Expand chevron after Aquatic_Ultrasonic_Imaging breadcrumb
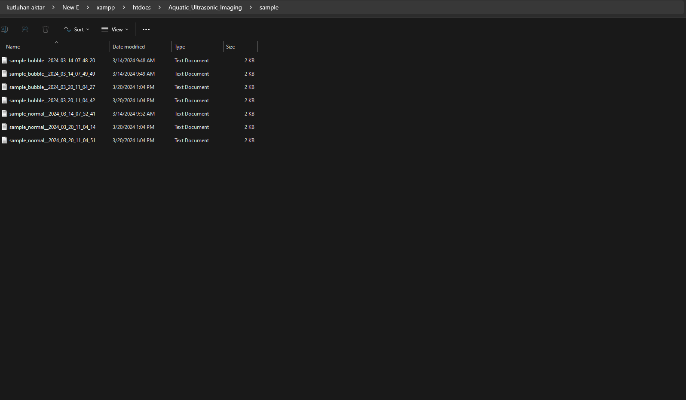The height and width of the screenshot is (400, 686). coord(251,7)
